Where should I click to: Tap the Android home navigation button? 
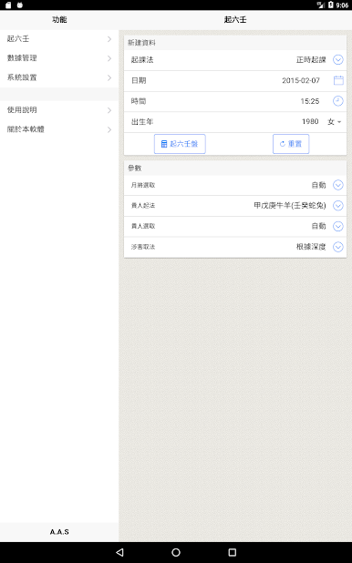click(x=176, y=552)
